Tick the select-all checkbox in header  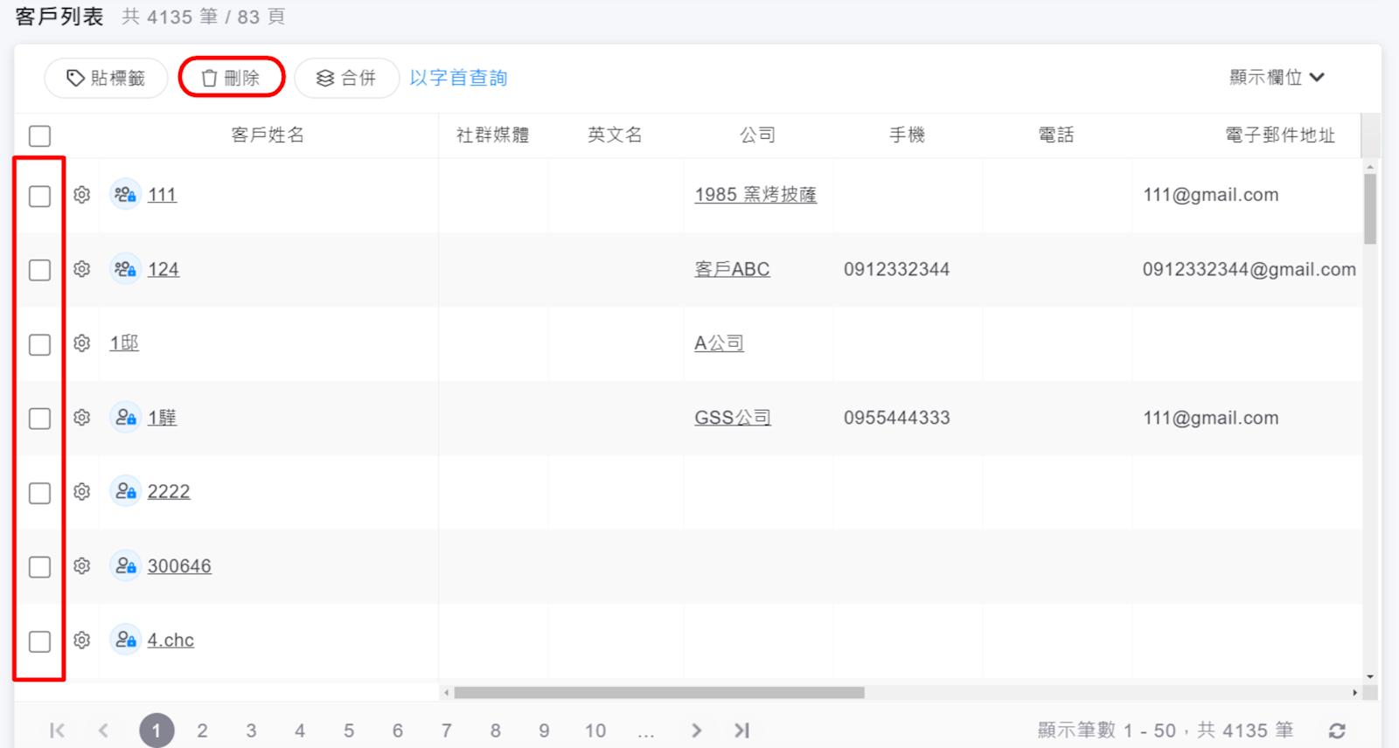[x=39, y=136]
